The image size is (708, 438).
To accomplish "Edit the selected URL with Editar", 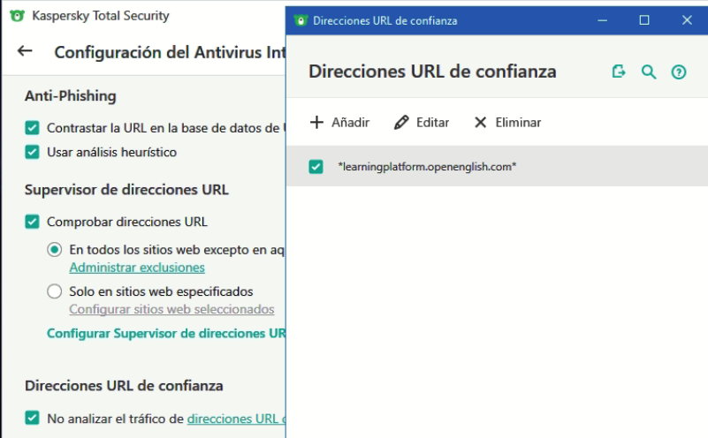I will pos(422,122).
